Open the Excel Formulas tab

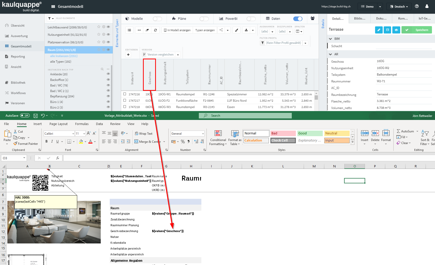click(82, 124)
